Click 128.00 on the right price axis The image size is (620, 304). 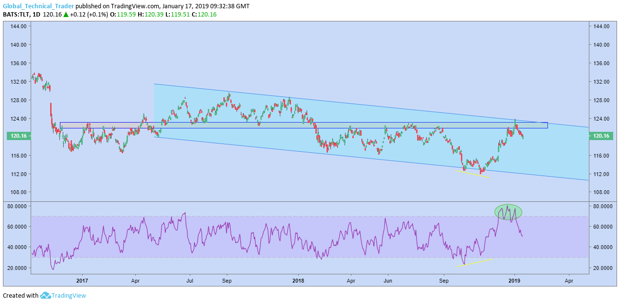602,100
